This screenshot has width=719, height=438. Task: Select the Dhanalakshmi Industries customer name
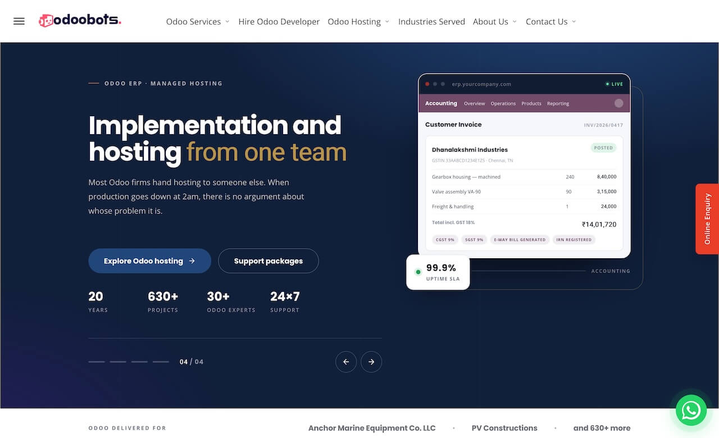[470, 150]
